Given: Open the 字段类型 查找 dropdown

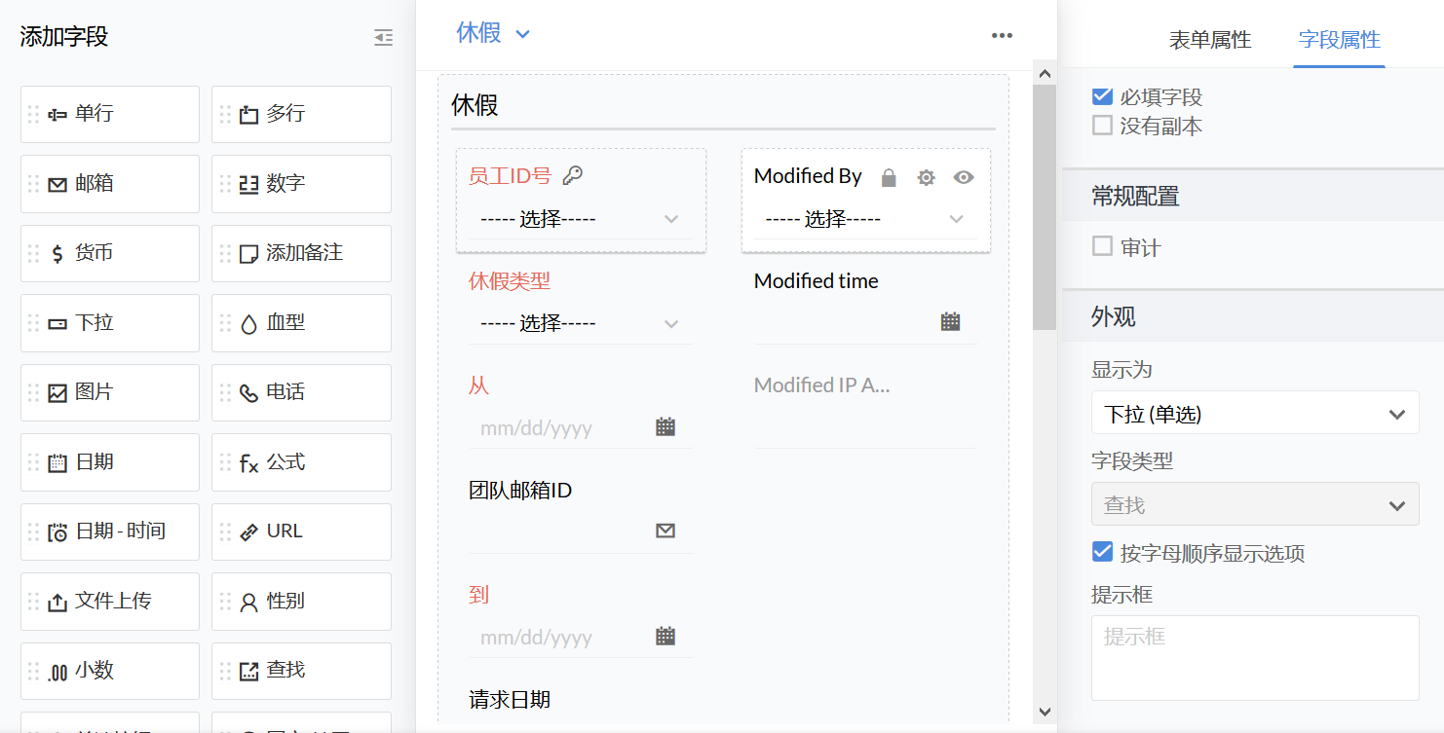Looking at the screenshot, I should [1255, 504].
